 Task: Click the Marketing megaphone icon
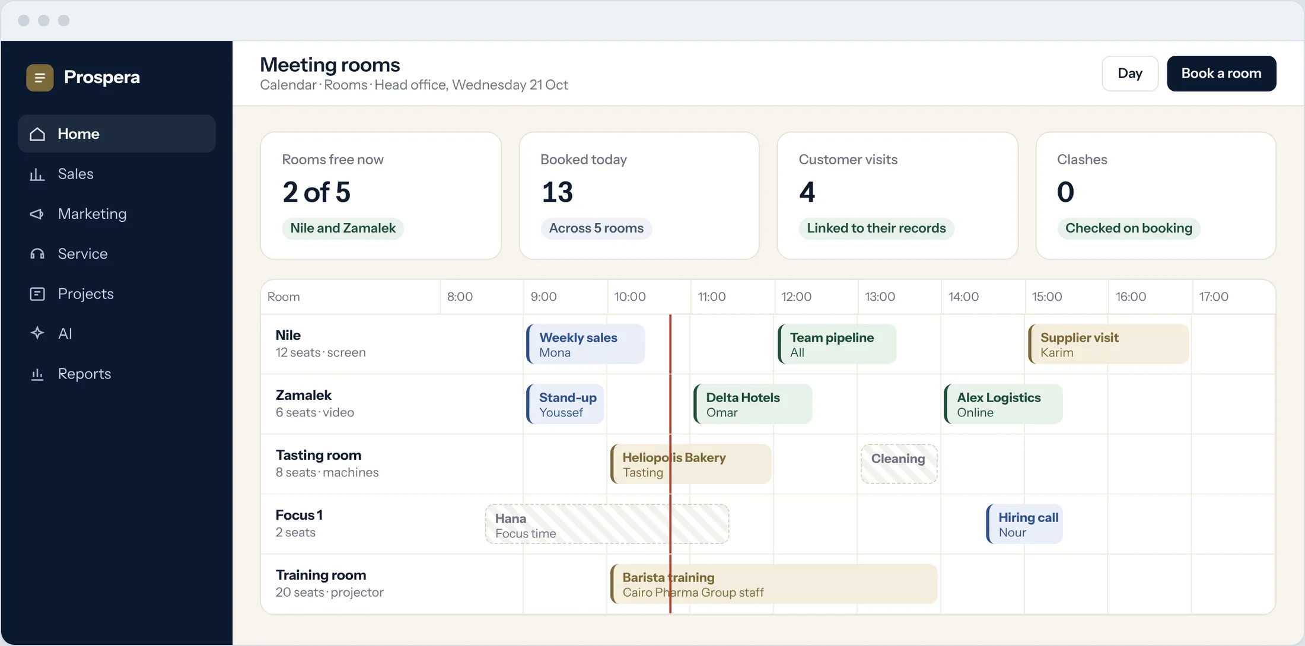[x=37, y=214]
